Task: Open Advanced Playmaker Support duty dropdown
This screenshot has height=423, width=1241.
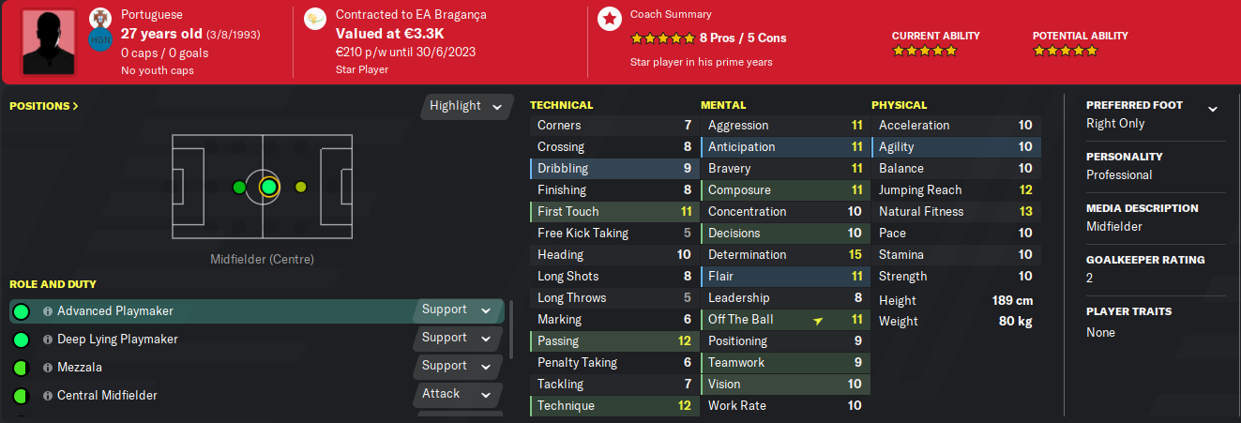Action: pyautogui.click(x=457, y=310)
